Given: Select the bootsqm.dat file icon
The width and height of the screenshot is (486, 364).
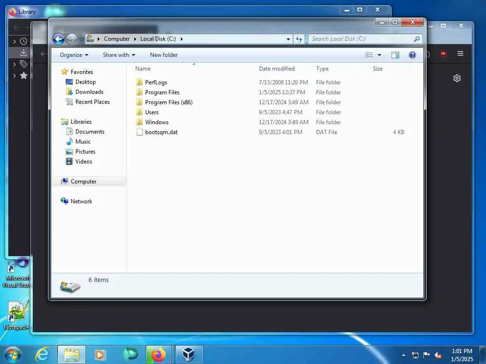Looking at the screenshot, I should coord(140,132).
